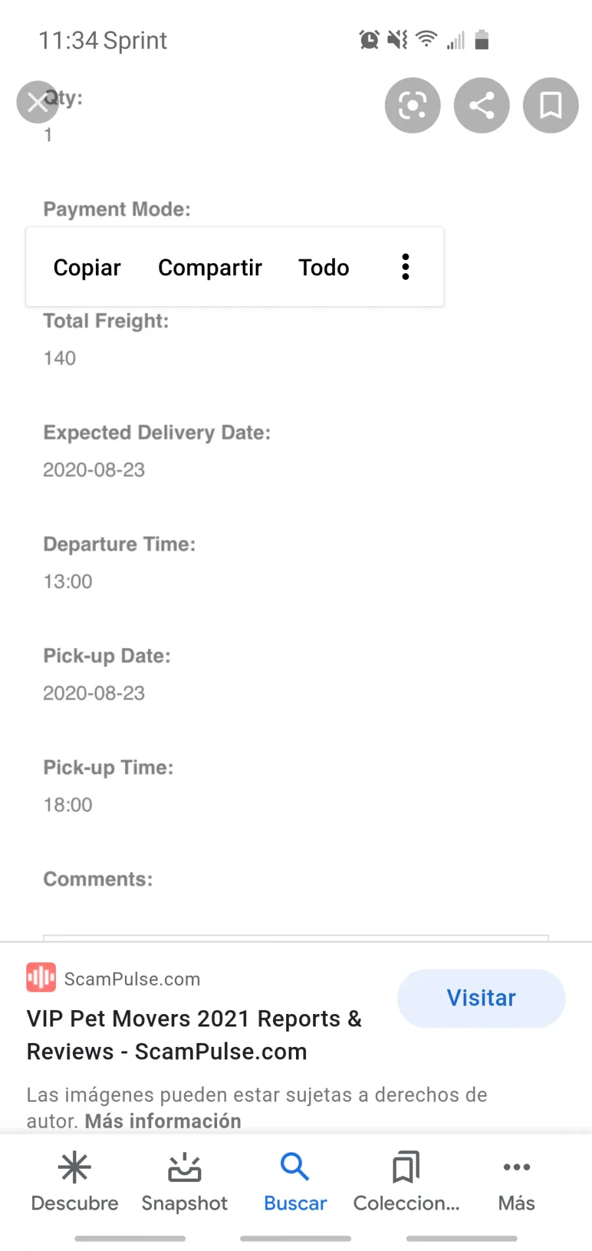Open VIP Pet Movers 2021 Reports title
The height and width of the screenshot is (1251, 592).
click(x=194, y=1035)
